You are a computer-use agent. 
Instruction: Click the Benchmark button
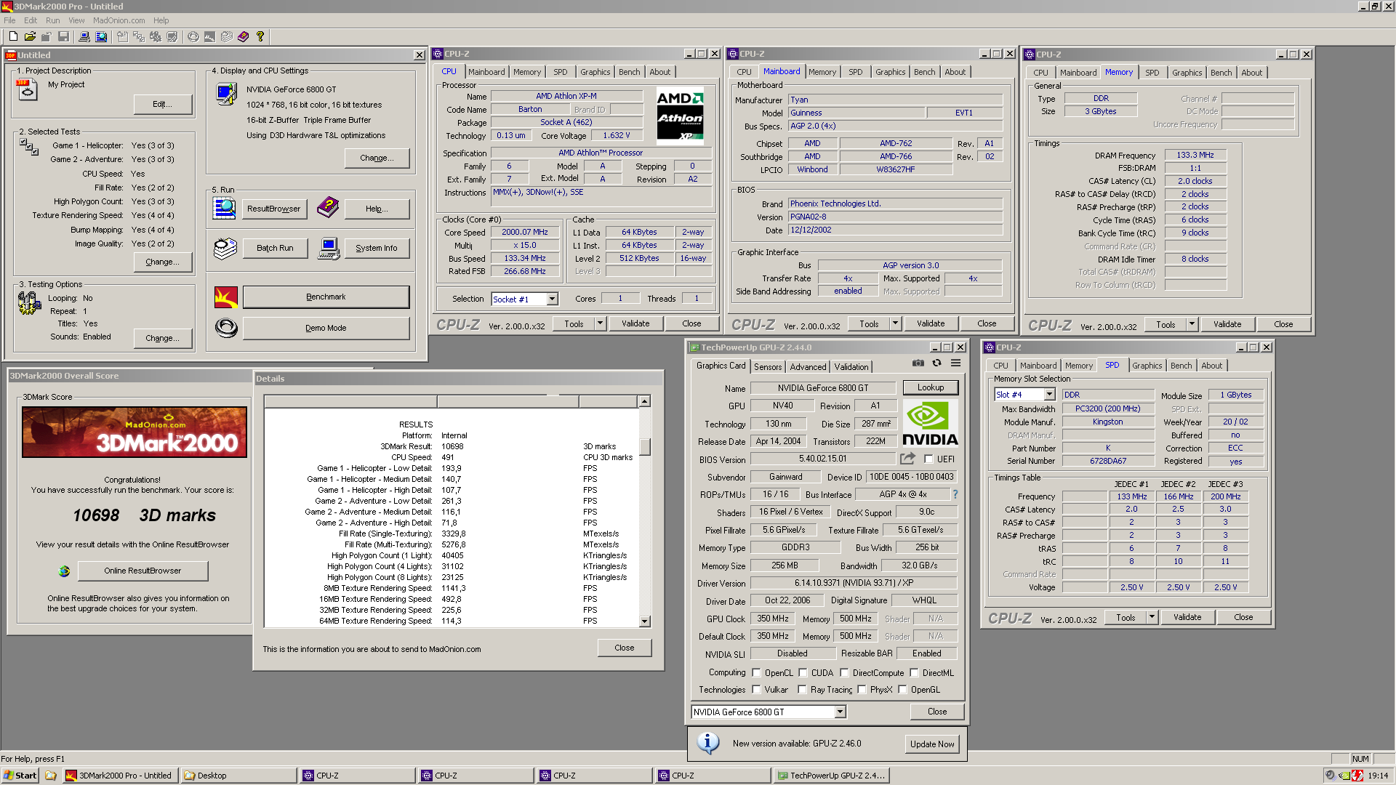click(x=326, y=297)
